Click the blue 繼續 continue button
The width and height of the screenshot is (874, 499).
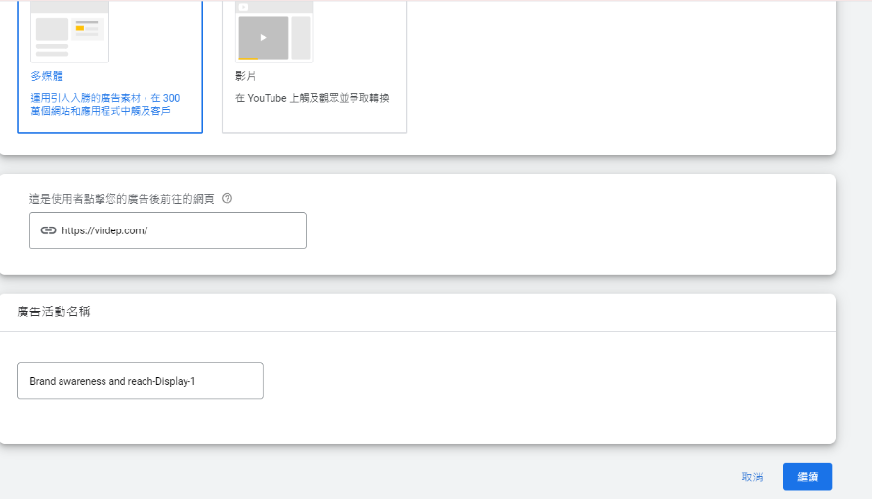808,477
